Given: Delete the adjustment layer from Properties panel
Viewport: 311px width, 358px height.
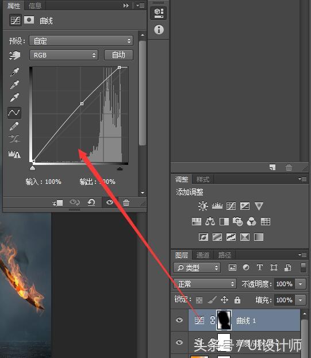Looking at the screenshot, I should pyautogui.click(x=126, y=202).
